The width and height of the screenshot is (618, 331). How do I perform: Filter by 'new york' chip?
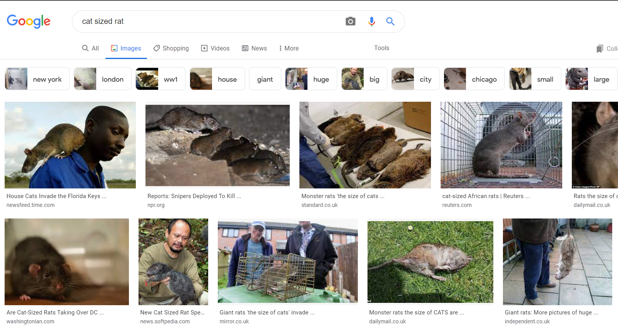coord(37,79)
